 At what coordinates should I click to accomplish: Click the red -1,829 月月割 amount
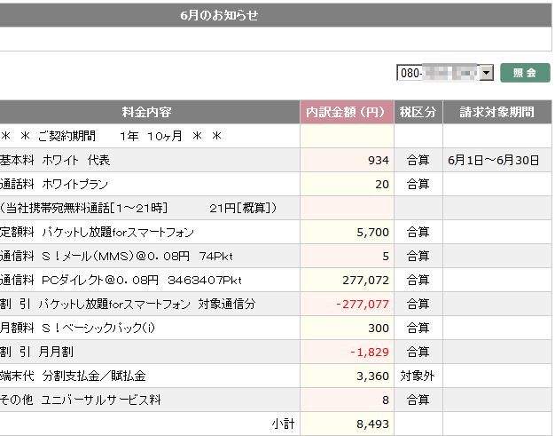pyautogui.click(x=369, y=352)
